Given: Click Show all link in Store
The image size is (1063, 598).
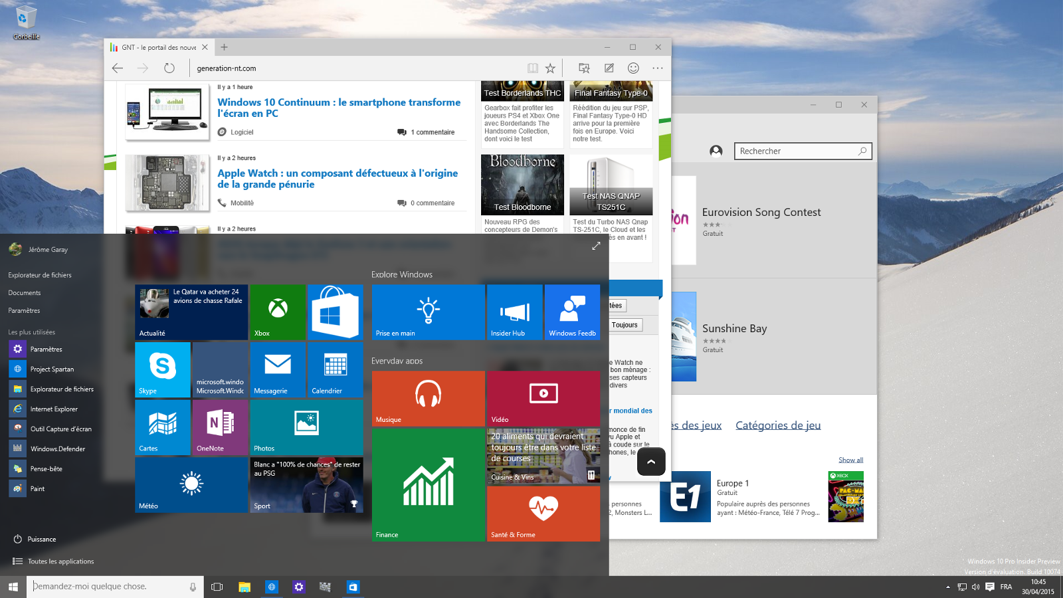Looking at the screenshot, I should [850, 460].
